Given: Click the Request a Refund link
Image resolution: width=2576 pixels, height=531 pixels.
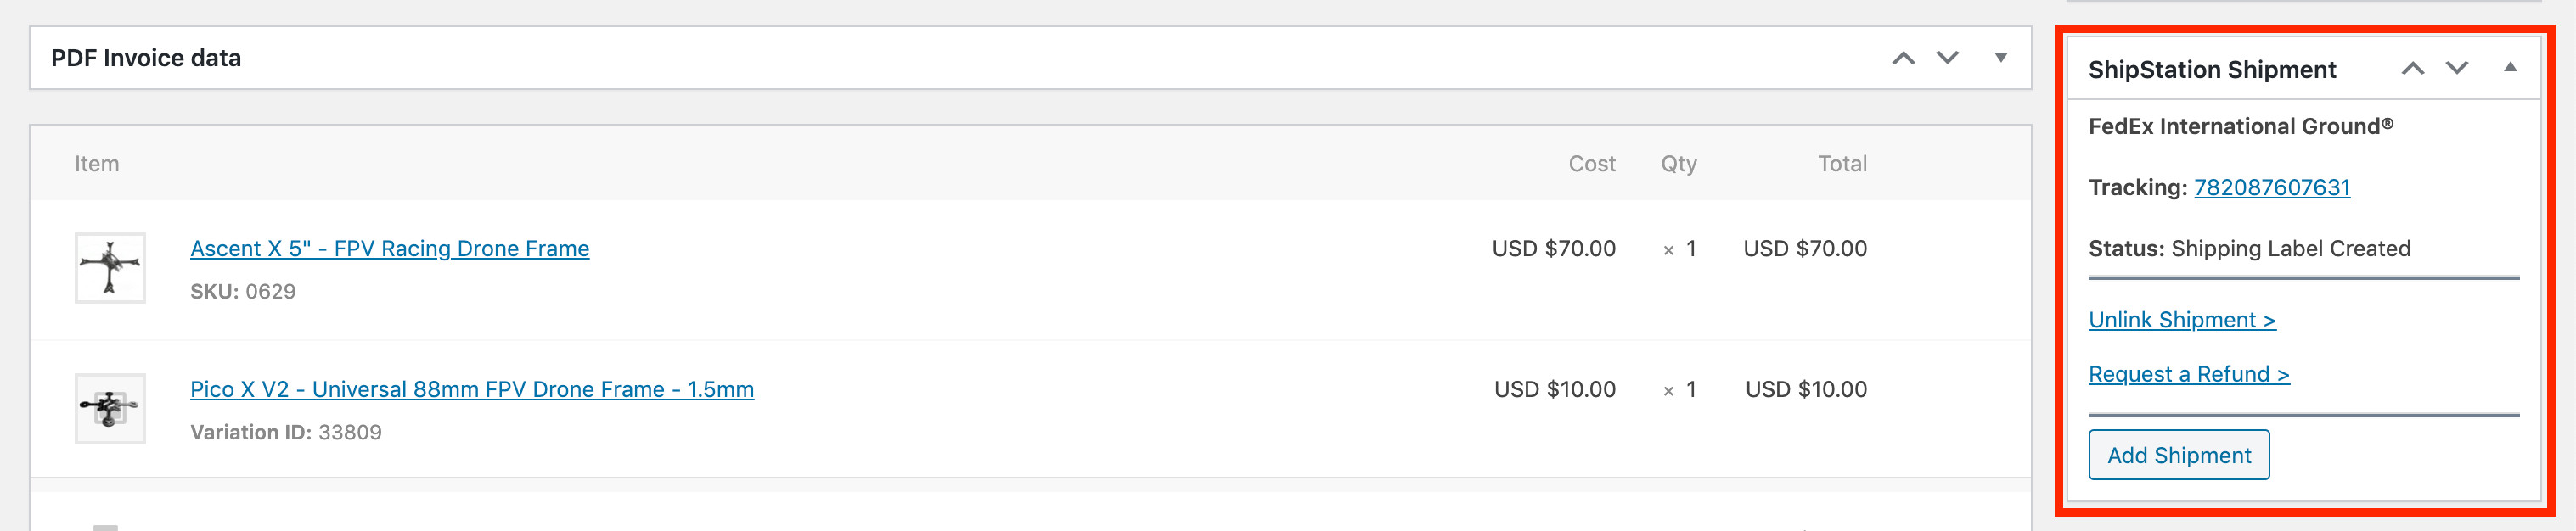Looking at the screenshot, I should pyautogui.click(x=2188, y=374).
